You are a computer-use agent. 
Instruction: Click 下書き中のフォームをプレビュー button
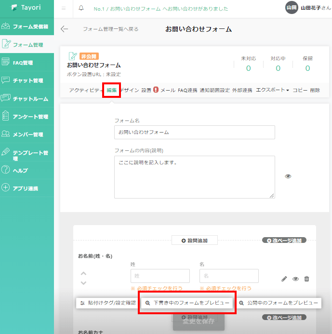click(187, 303)
